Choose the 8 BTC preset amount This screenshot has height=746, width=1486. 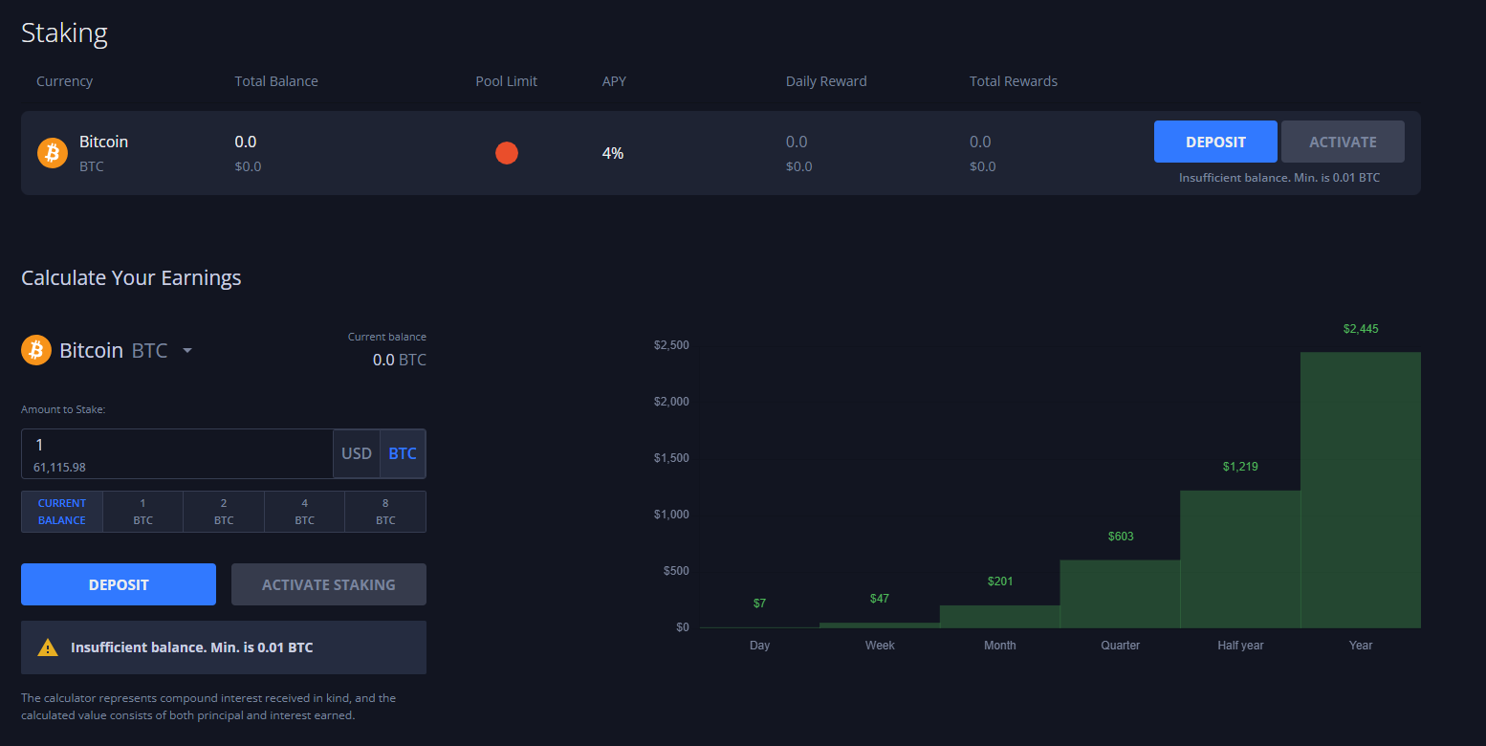pyautogui.click(x=385, y=512)
